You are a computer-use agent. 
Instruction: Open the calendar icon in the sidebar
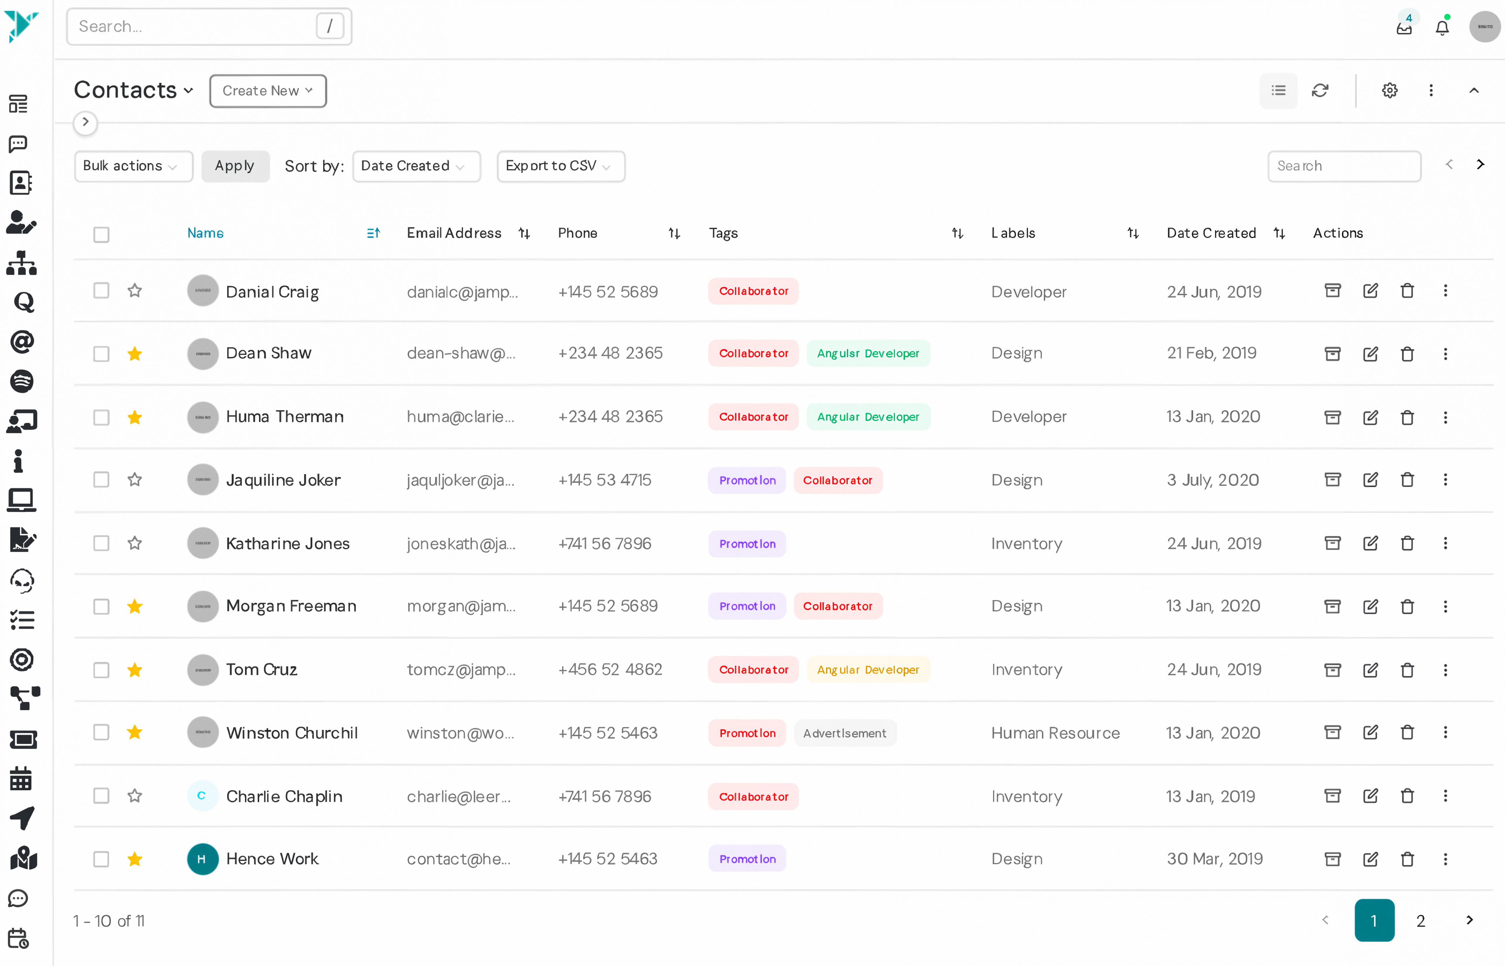point(21,779)
